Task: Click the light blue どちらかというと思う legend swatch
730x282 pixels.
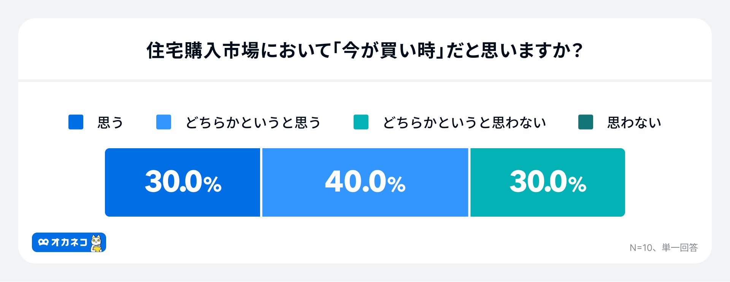Action: click(163, 122)
